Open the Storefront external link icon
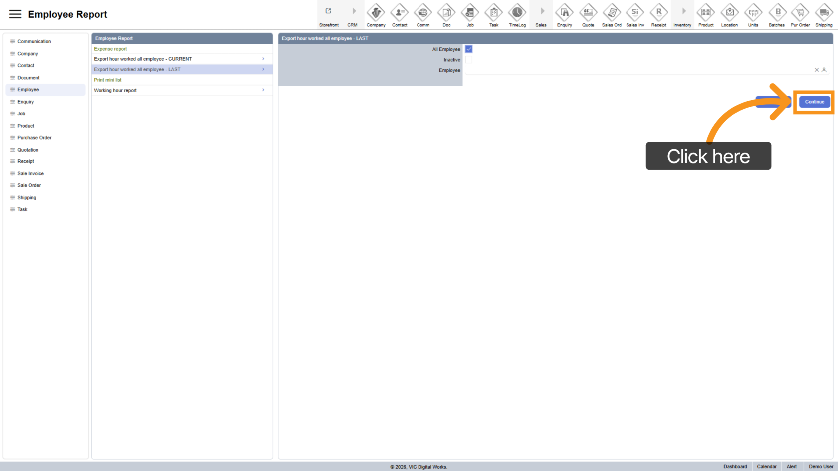 [x=328, y=11]
